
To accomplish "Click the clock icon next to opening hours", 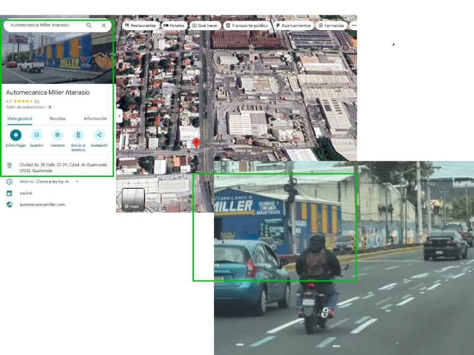I will [x=9, y=180].
